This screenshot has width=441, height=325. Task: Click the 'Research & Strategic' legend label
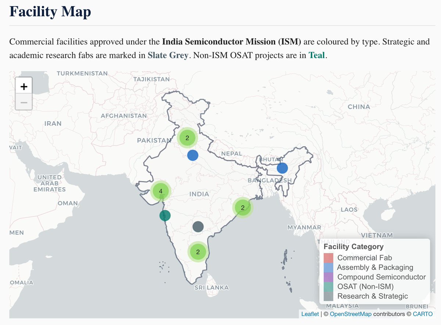[373, 296]
